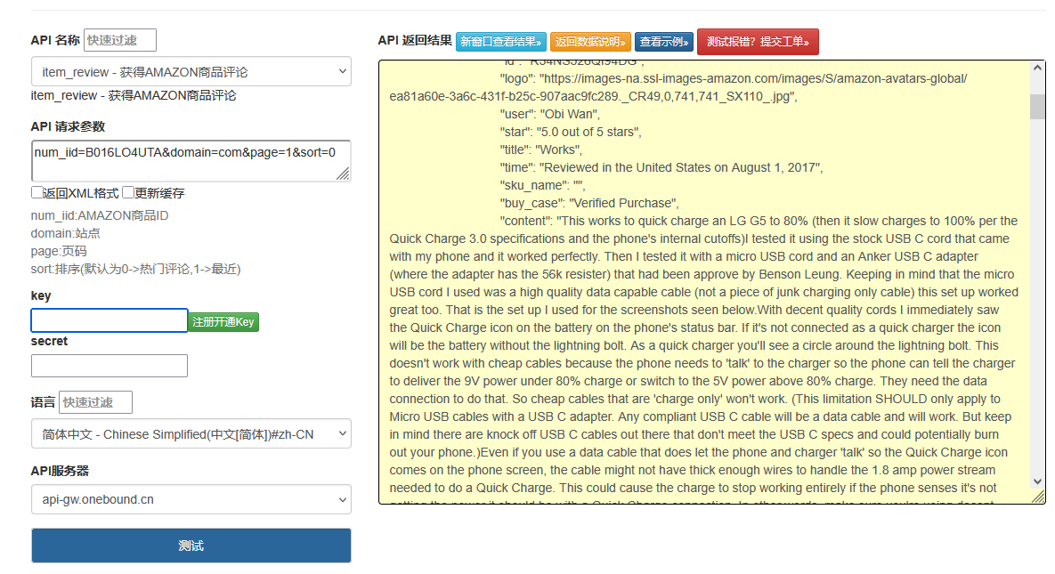Open the 简体中文 language dropdown
The image size is (1055, 574).
coord(191,434)
